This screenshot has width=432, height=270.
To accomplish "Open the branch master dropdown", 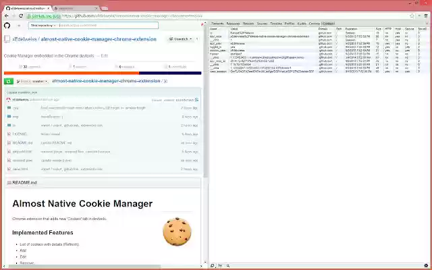I will [x=32, y=81].
